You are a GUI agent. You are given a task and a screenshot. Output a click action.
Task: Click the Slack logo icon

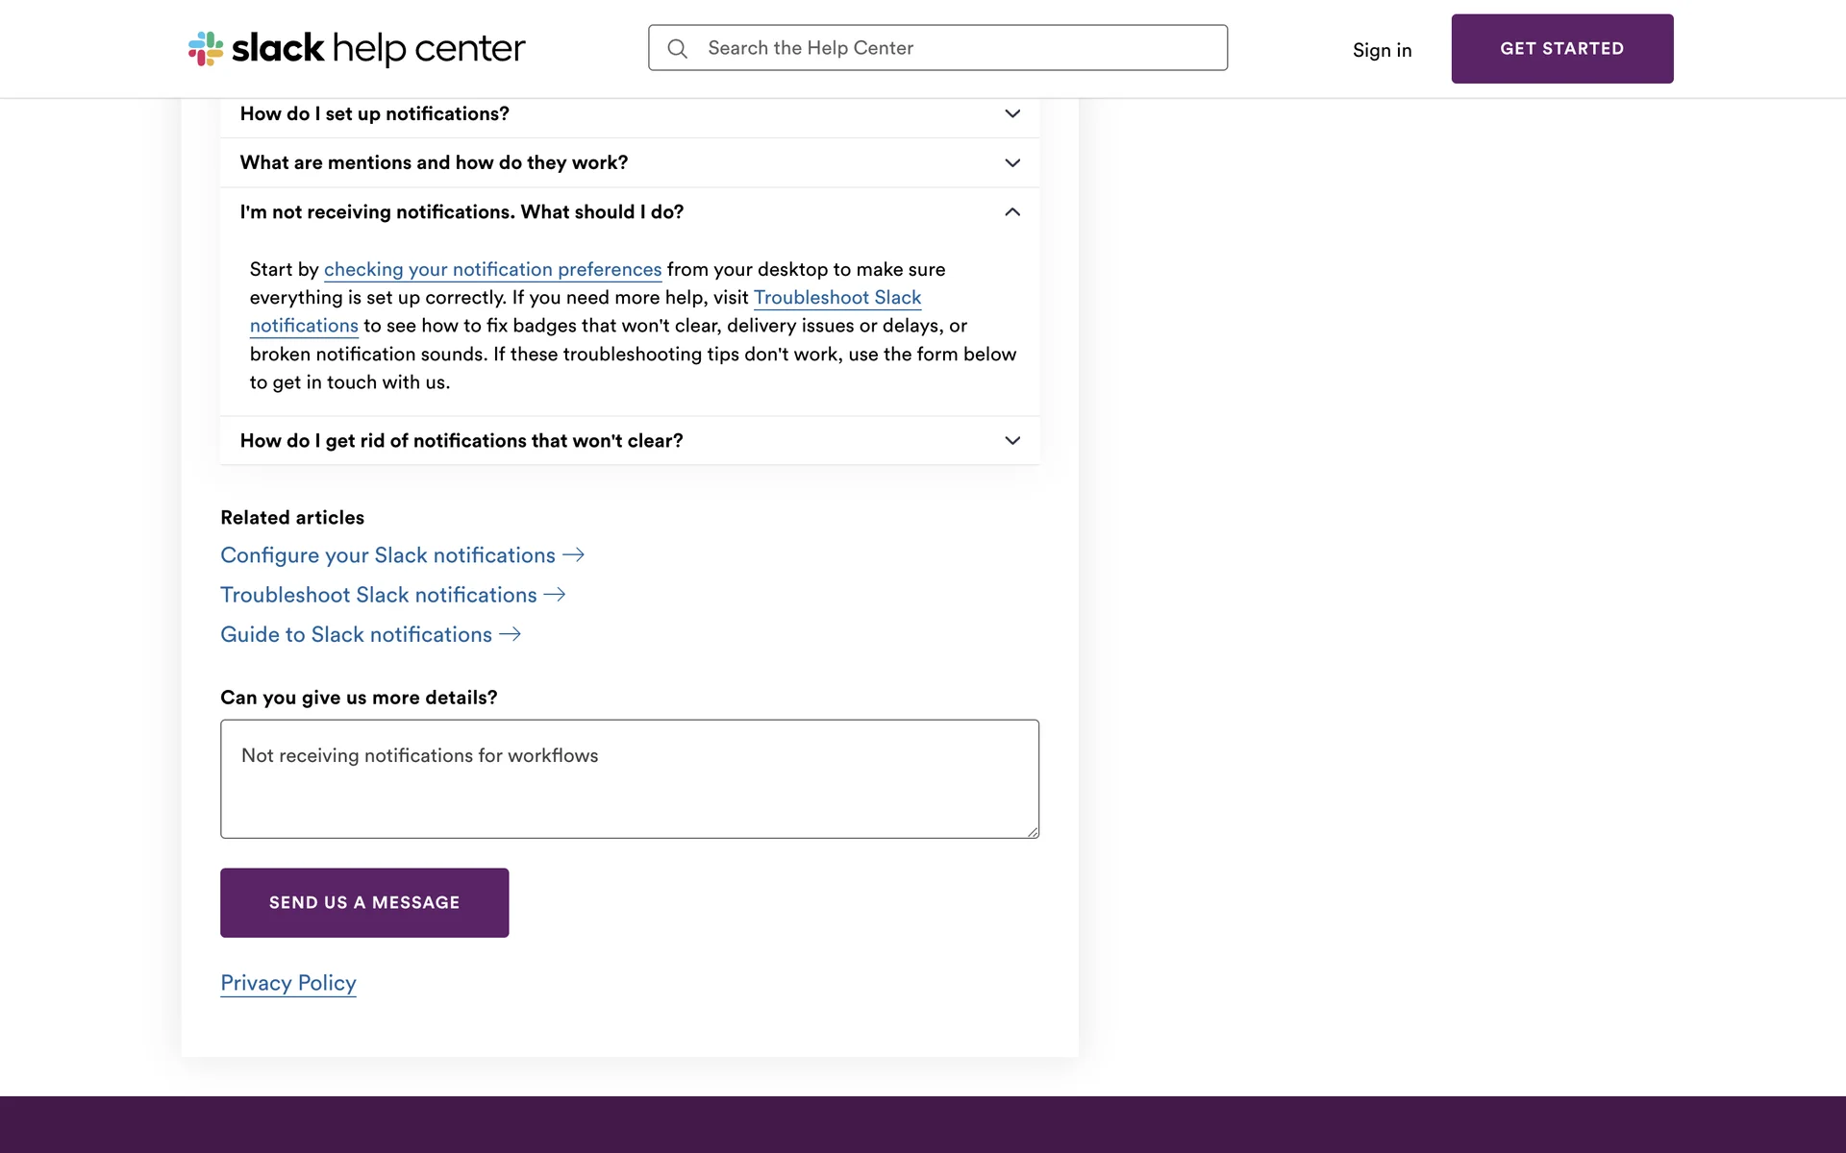click(206, 48)
